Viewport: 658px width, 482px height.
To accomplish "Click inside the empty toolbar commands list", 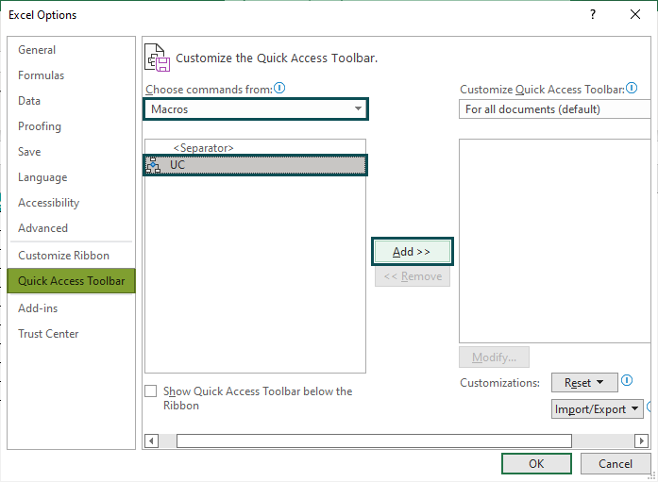I will click(x=555, y=241).
